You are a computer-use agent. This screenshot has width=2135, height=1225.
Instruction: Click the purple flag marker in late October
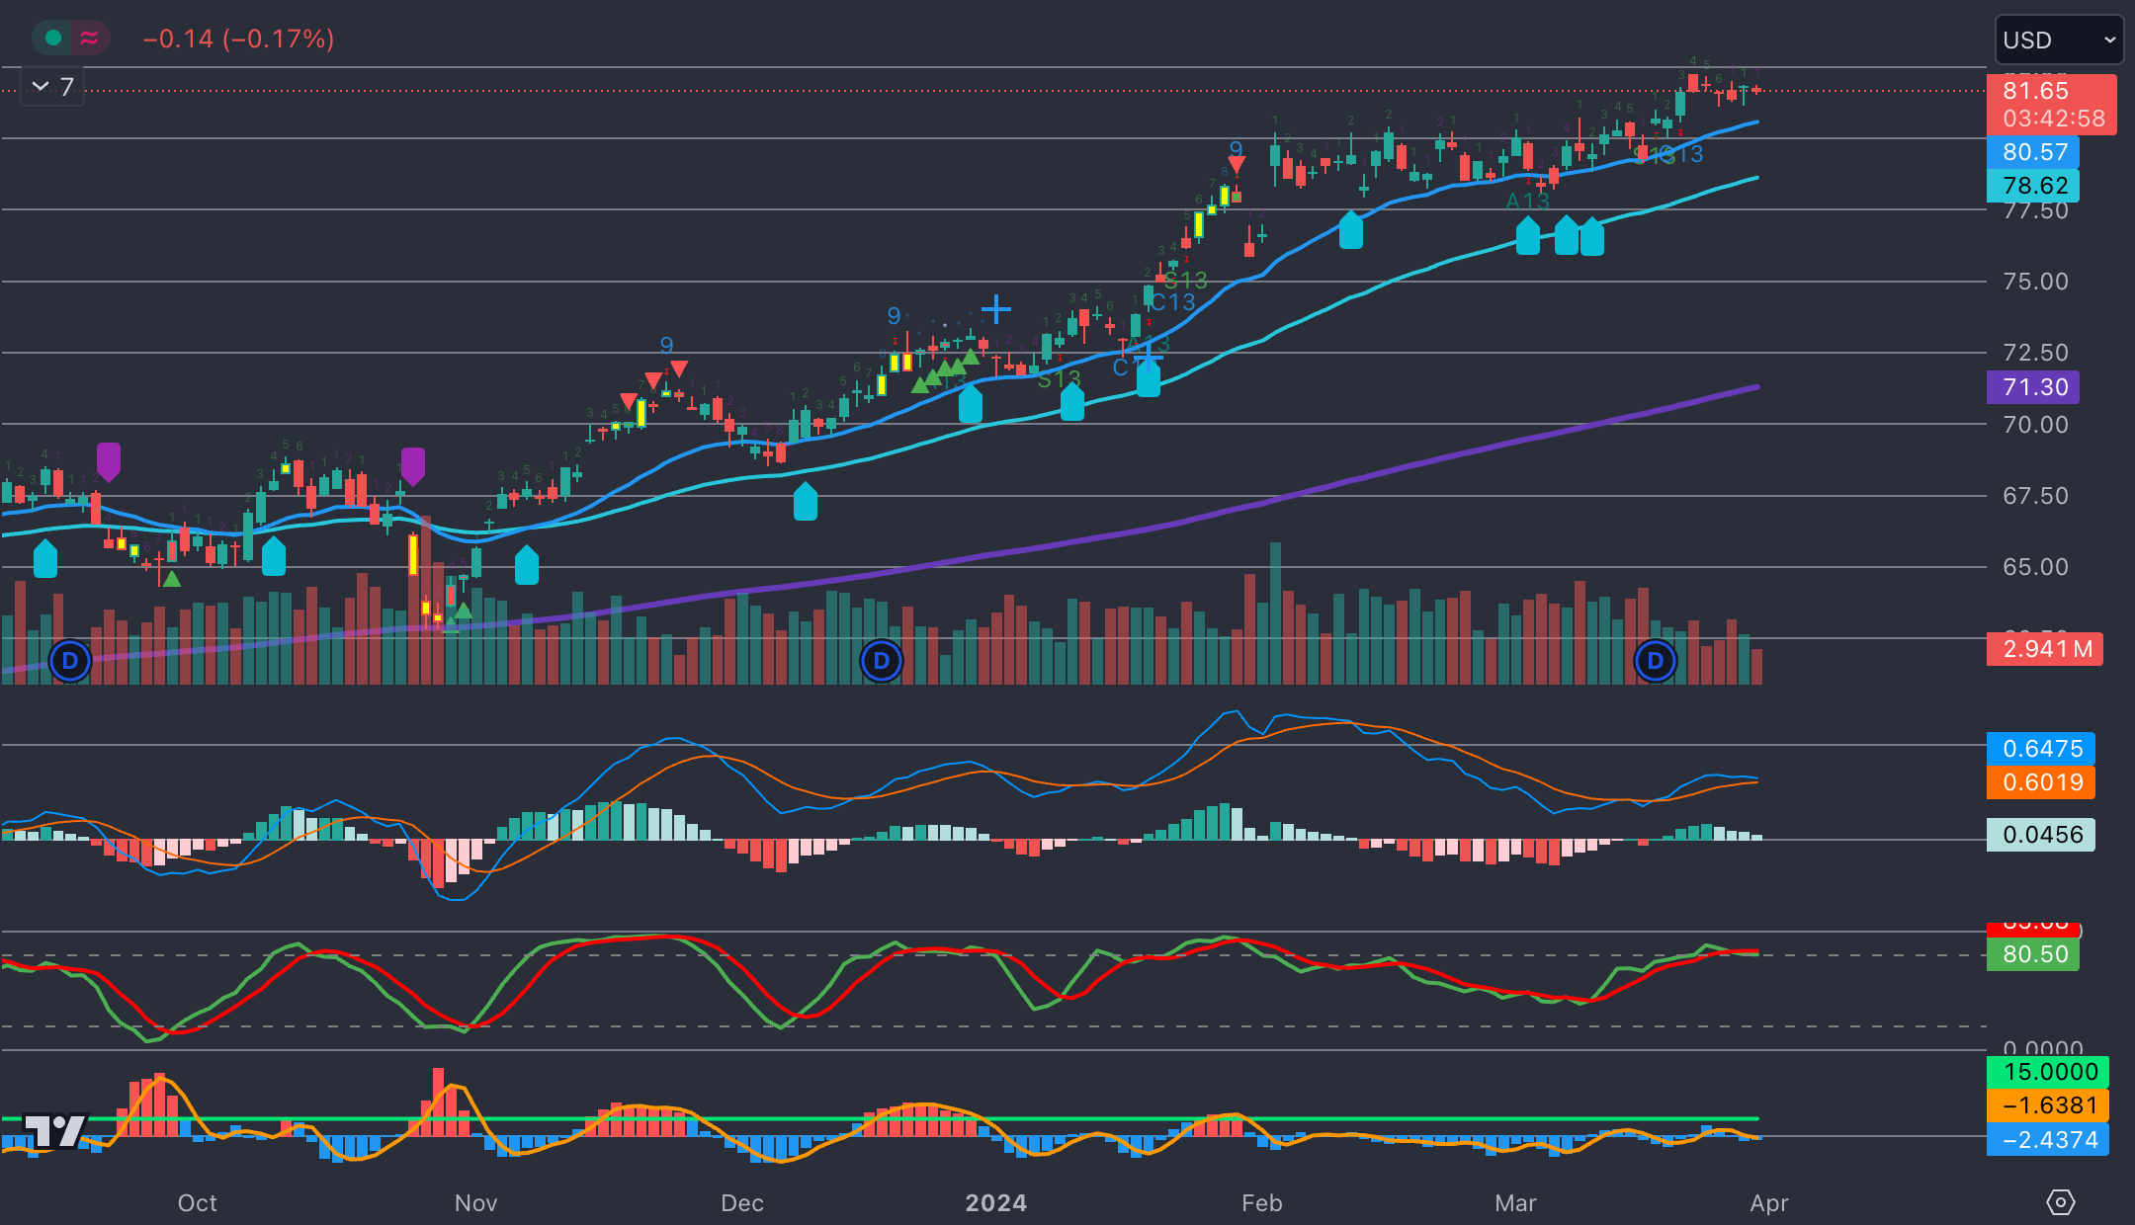413,465
